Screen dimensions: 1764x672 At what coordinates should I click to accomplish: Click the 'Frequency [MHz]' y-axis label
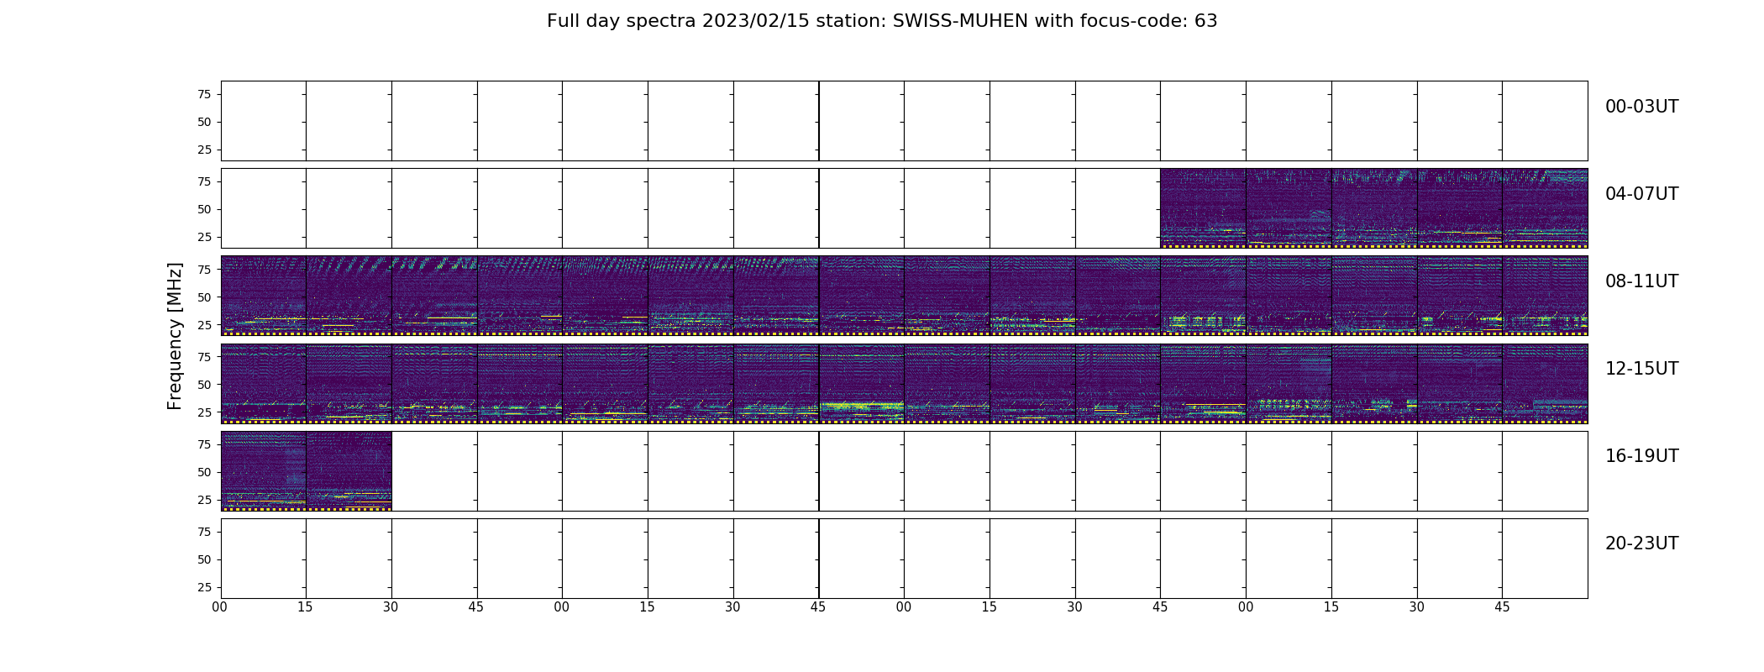(175, 336)
